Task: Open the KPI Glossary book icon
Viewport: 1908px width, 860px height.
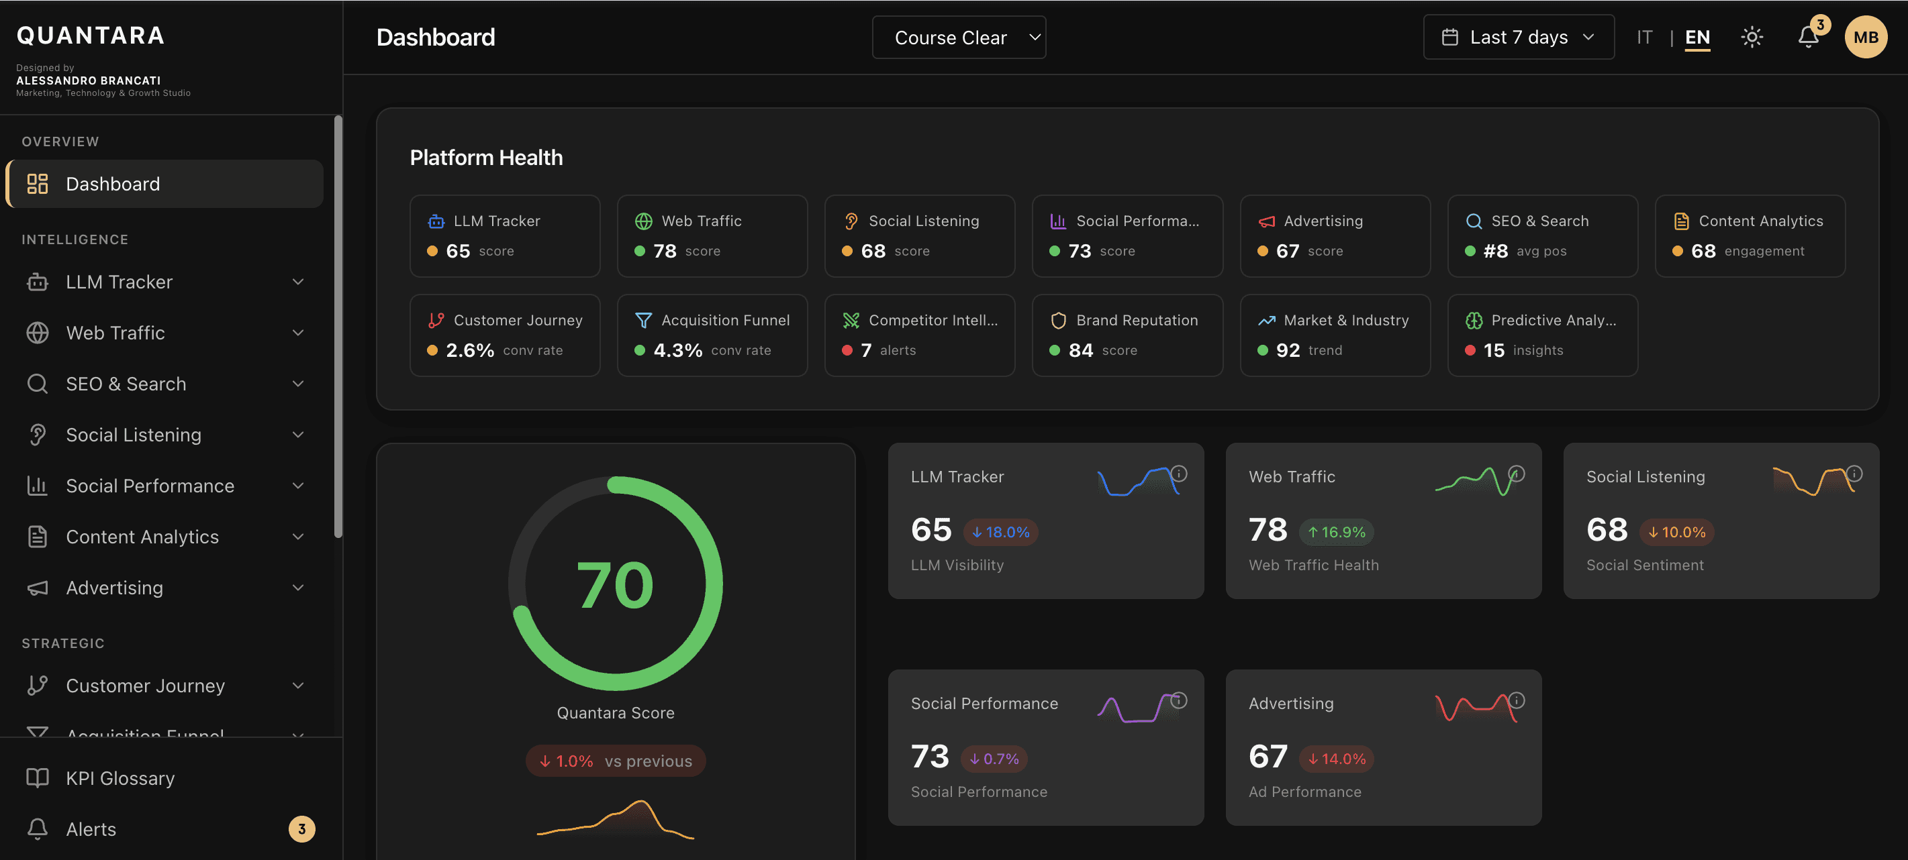Action: (37, 777)
